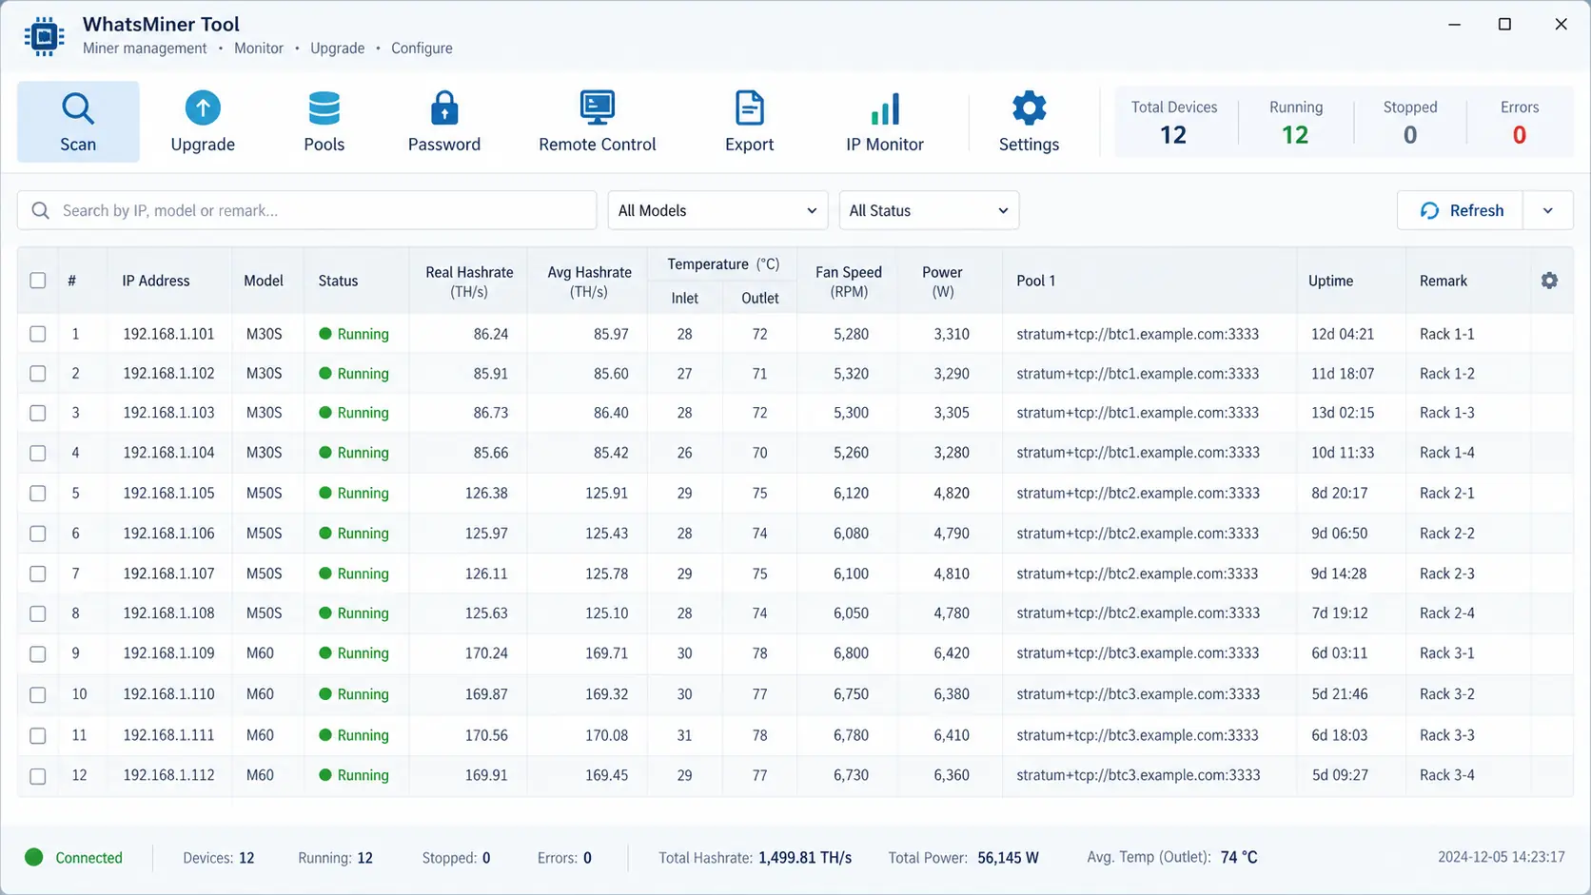Expand the arrow beside the Refresh button
The image size is (1591, 895).
1548,210
